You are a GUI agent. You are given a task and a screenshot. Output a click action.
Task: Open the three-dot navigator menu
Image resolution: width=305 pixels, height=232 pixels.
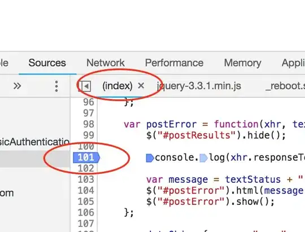[56, 86]
